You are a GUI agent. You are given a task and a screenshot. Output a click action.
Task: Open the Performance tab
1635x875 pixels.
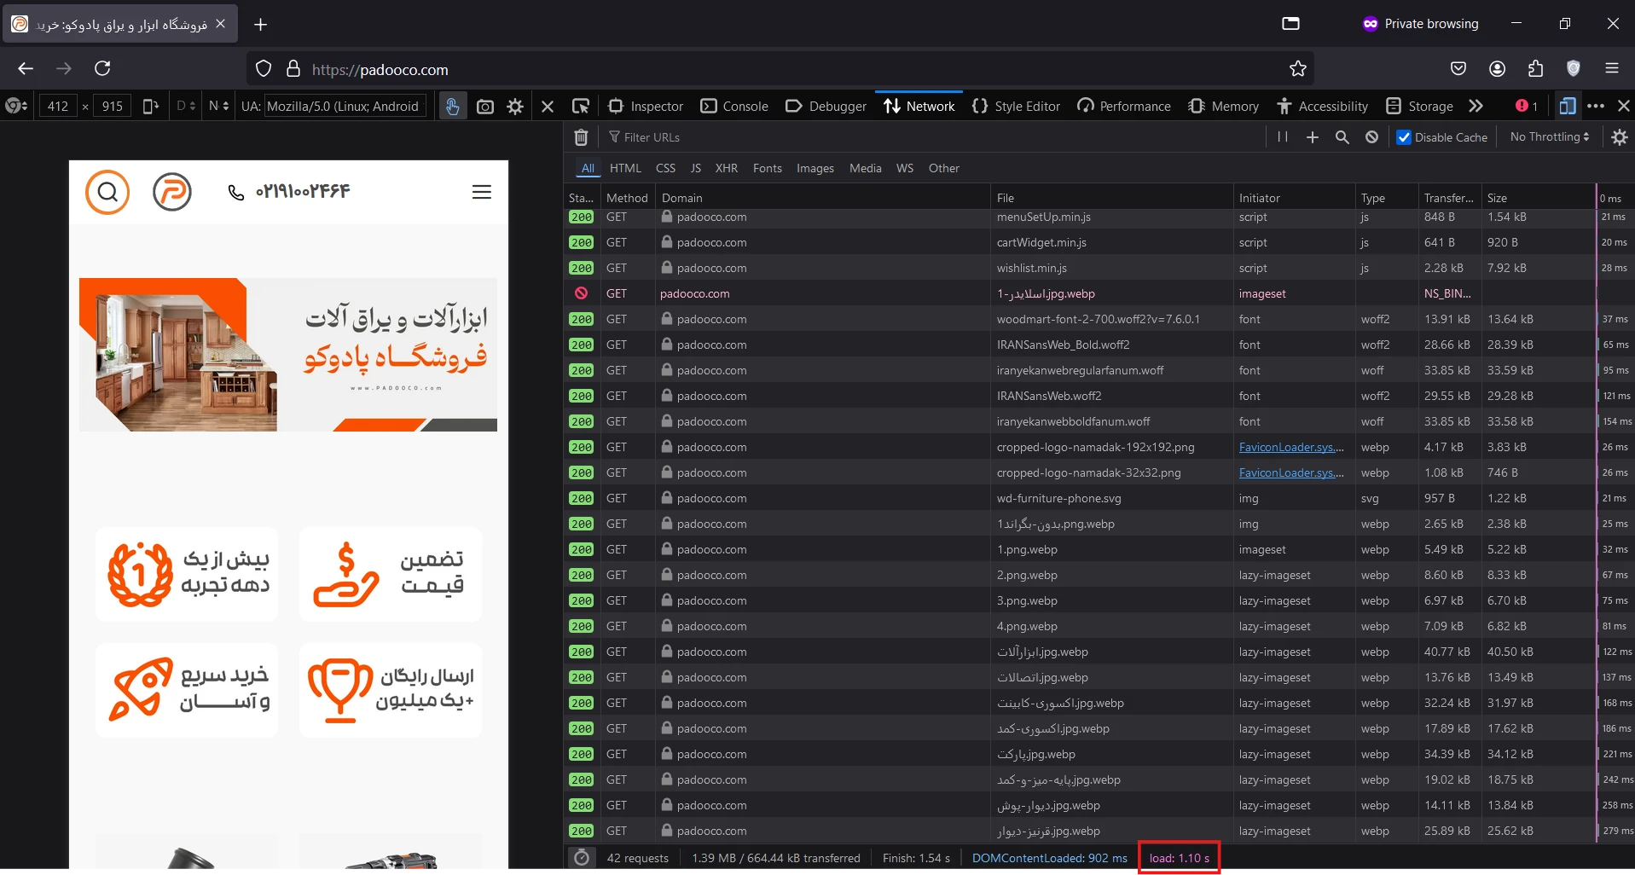pos(1124,107)
